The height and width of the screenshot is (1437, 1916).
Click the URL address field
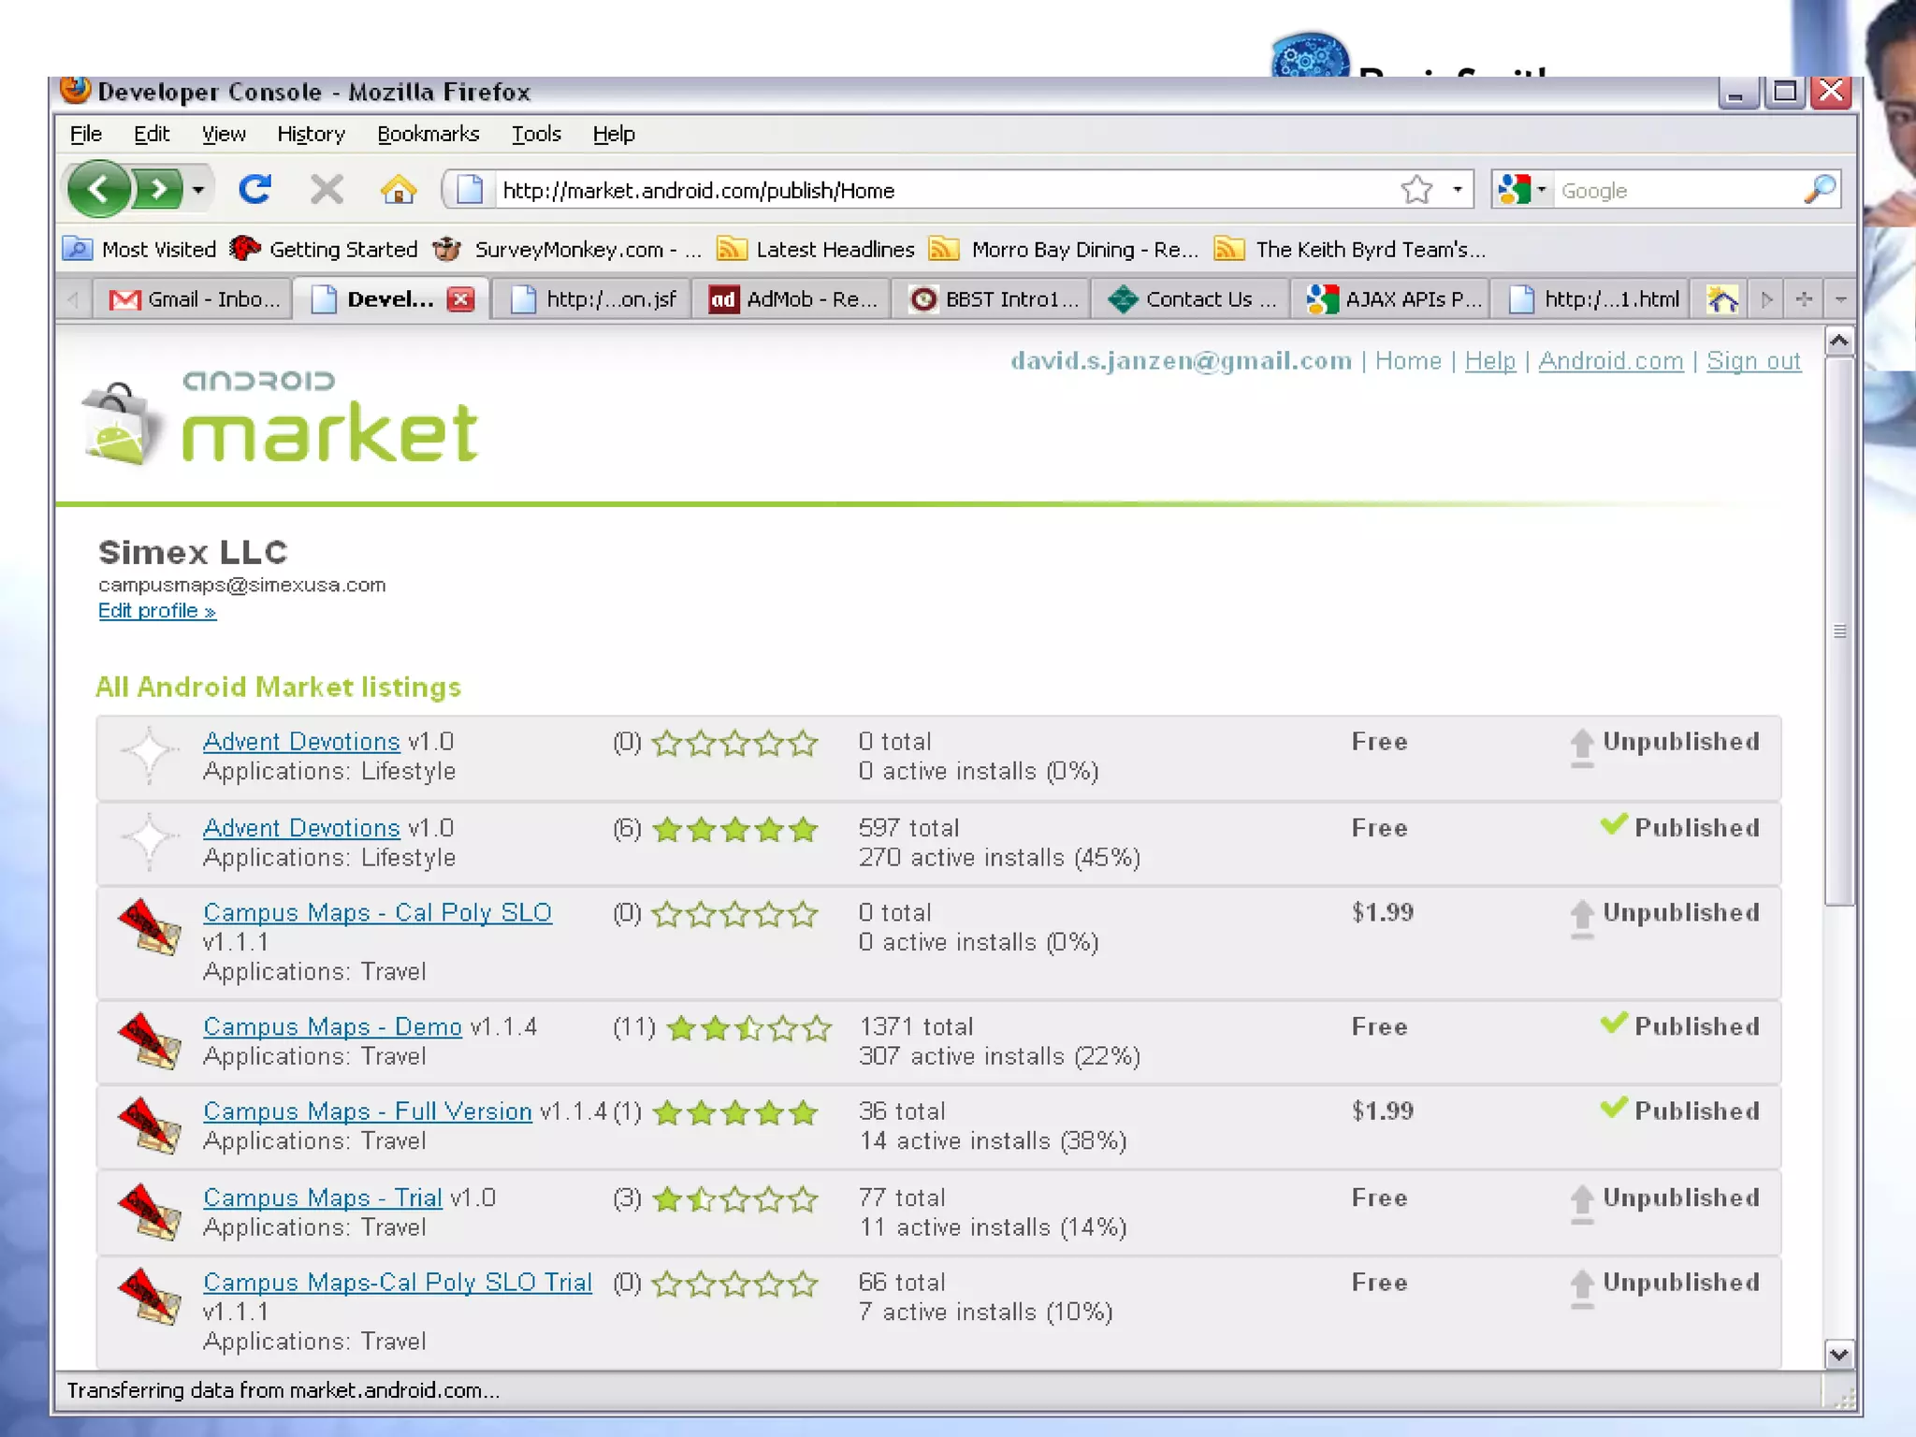coord(936,190)
